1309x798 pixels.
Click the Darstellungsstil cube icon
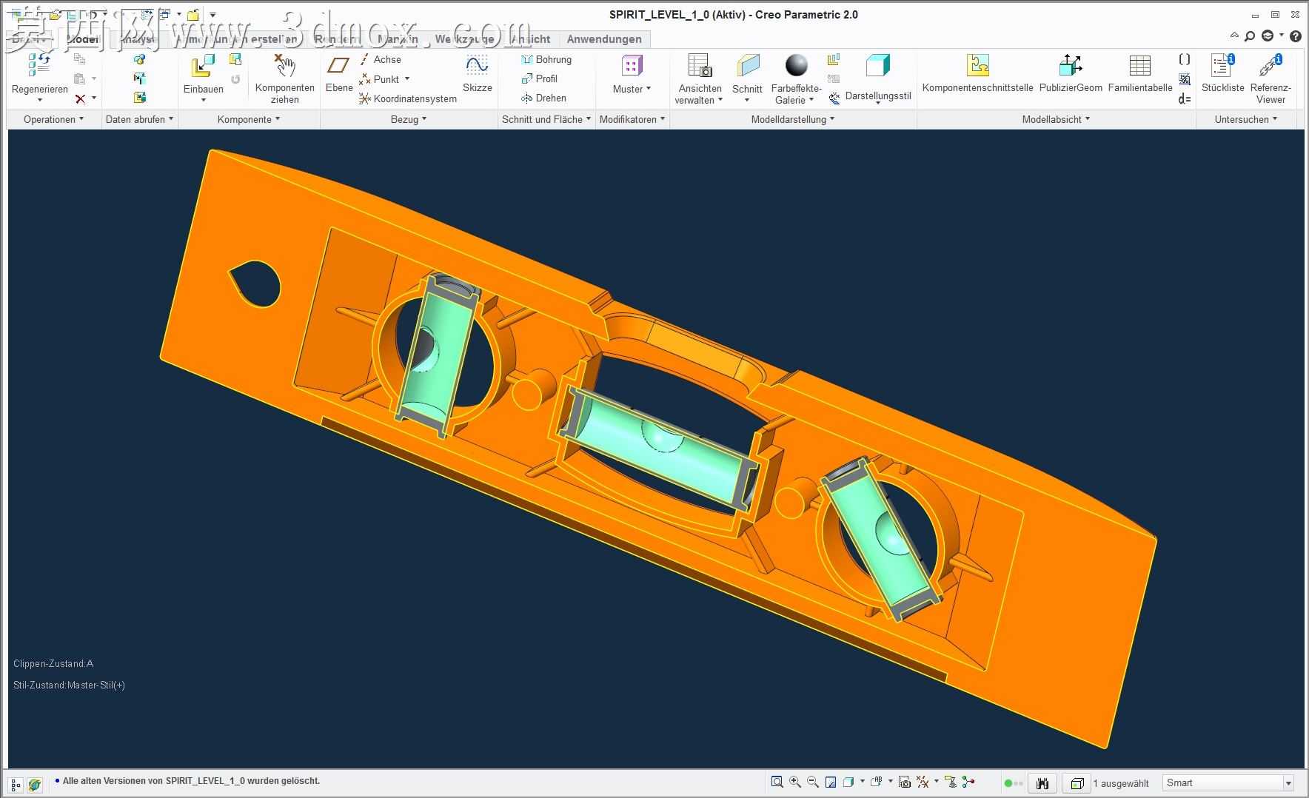[x=878, y=65]
